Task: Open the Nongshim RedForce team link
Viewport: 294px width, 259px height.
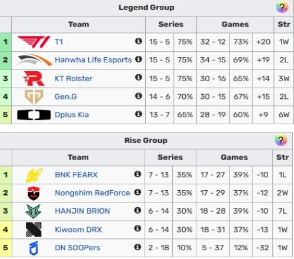Action: coord(92,193)
